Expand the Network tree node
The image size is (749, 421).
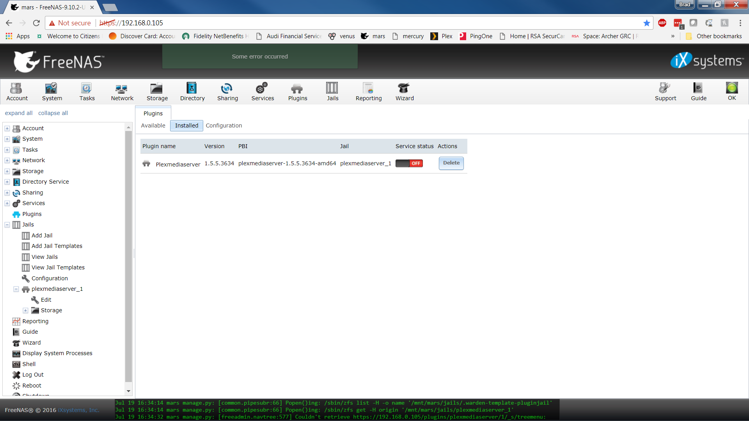tap(7, 160)
